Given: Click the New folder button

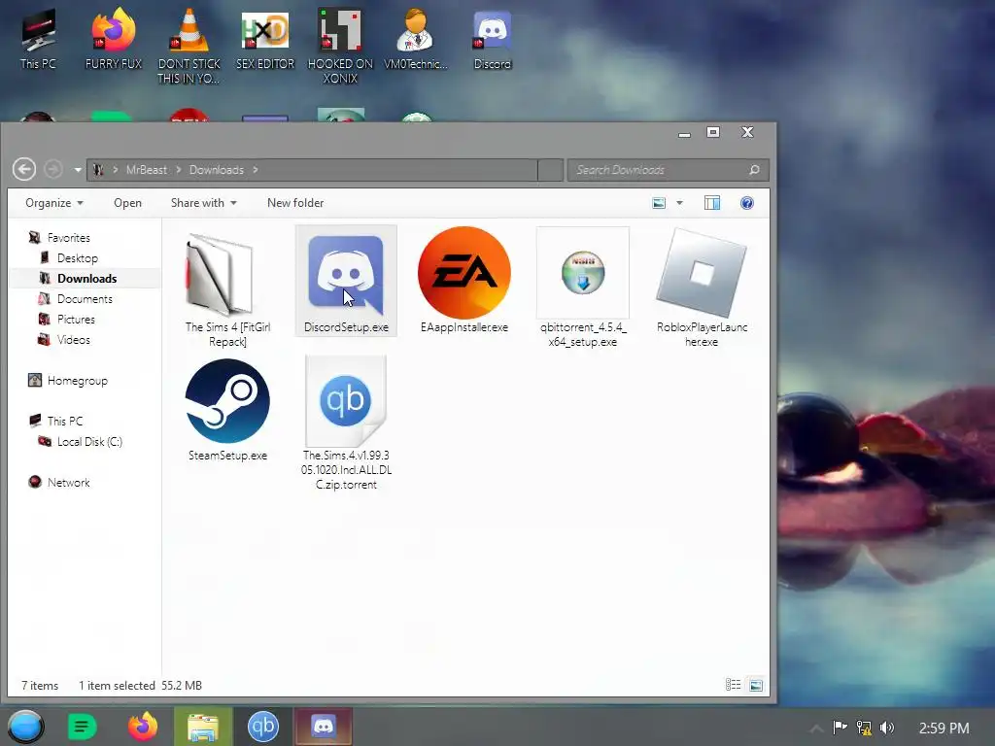Looking at the screenshot, I should coord(295,203).
